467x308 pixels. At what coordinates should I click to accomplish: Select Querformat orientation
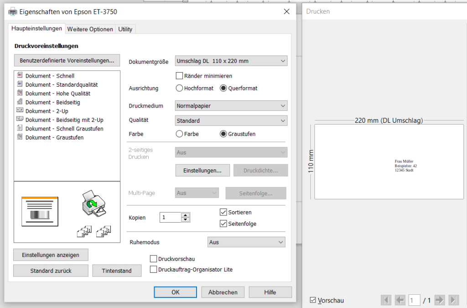point(223,88)
